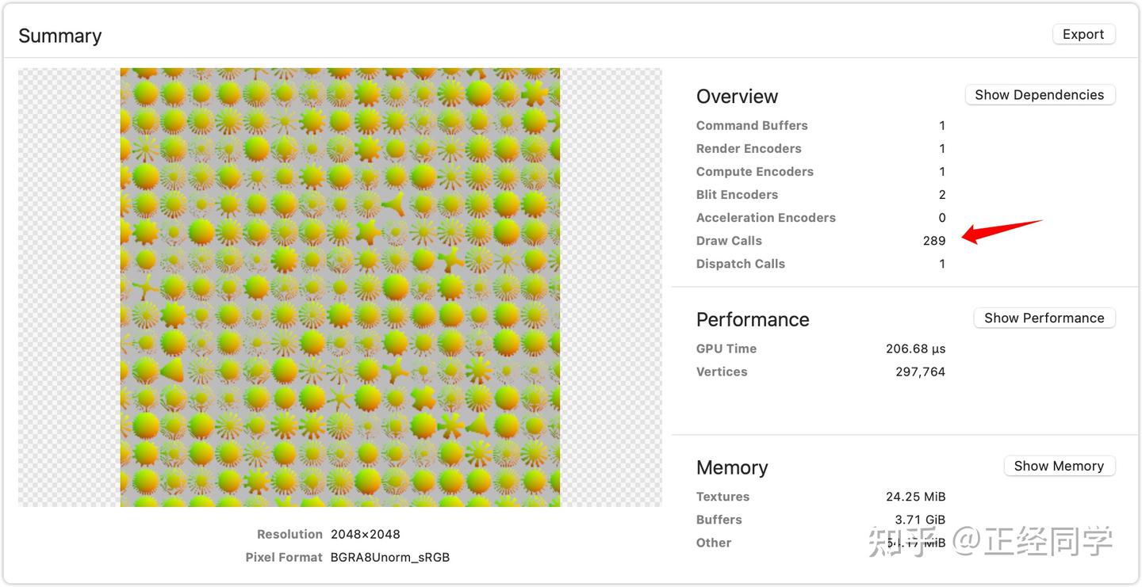Click the BGRA8Unorm_sRGB pixel format value
Viewport: 1142px width, 587px height.
(390, 557)
